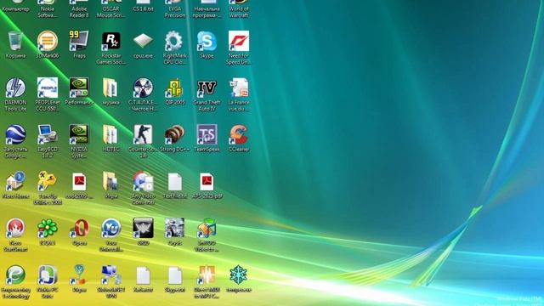Open the StrongDC++ shortcut
This screenshot has width=544, height=306.
(x=174, y=134)
